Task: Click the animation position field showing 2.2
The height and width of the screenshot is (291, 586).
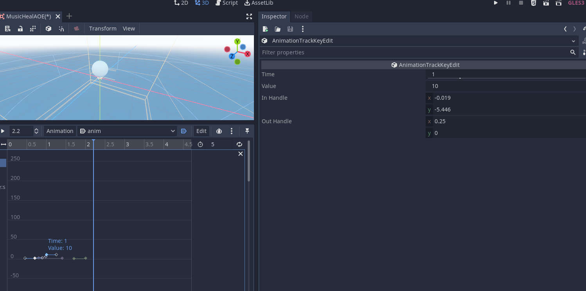Action: tap(21, 131)
